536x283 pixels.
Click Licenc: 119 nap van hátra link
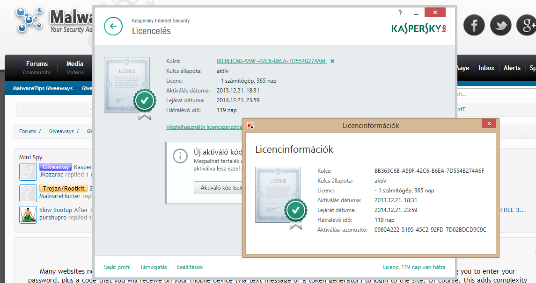[x=414, y=267]
